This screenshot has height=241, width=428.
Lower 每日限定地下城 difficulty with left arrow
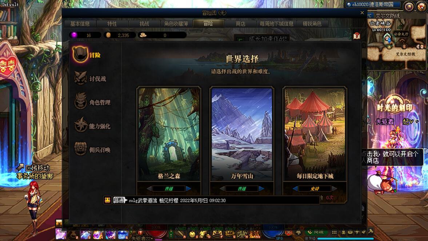[295, 189]
